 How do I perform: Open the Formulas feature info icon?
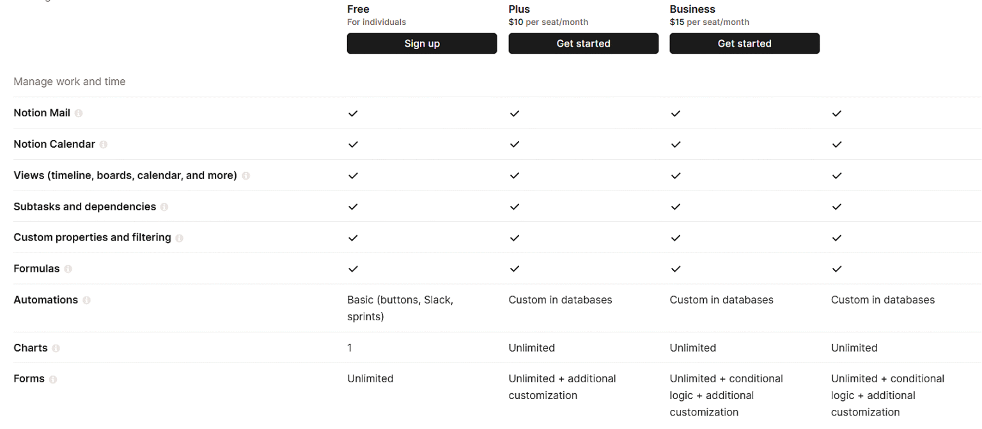(x=67, y=269)
